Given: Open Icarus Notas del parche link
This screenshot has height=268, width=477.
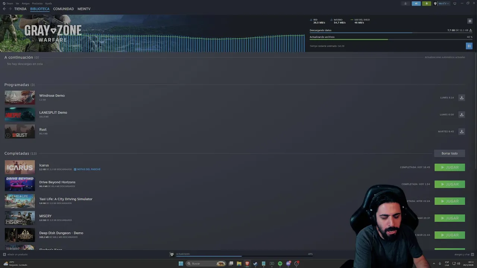Looking at the screenshot, I should click(x=87, y=169).
